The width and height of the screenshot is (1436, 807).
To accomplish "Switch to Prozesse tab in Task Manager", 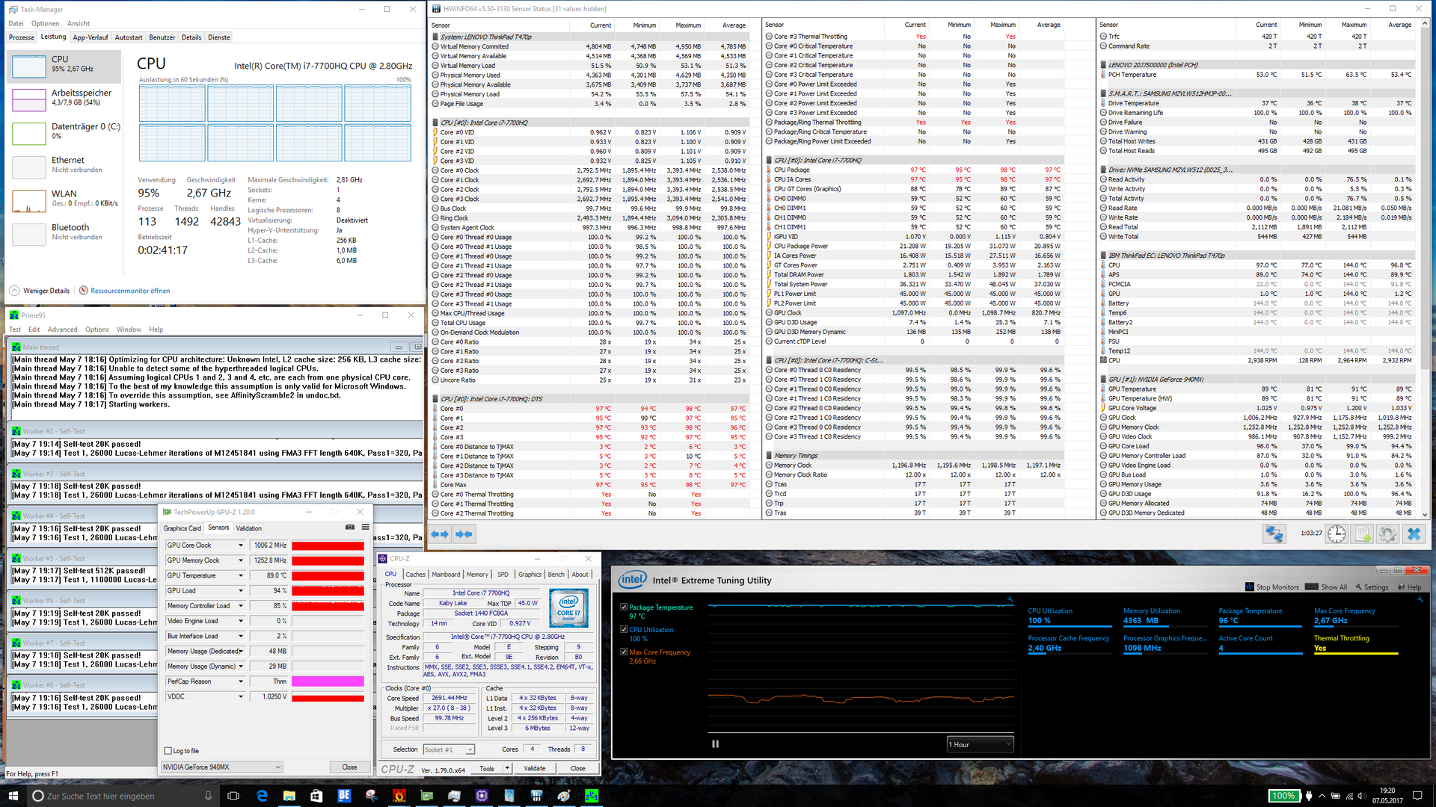I will point(22,37).
